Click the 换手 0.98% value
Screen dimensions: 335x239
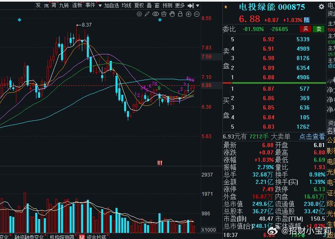(317, 174)
